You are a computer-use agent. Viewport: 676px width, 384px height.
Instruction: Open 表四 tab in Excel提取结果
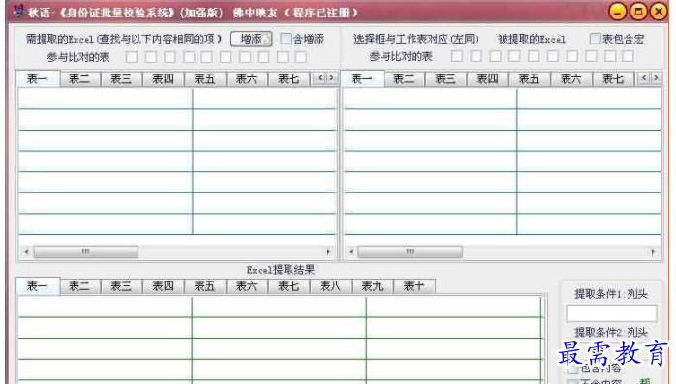click(x=163, y=286)
